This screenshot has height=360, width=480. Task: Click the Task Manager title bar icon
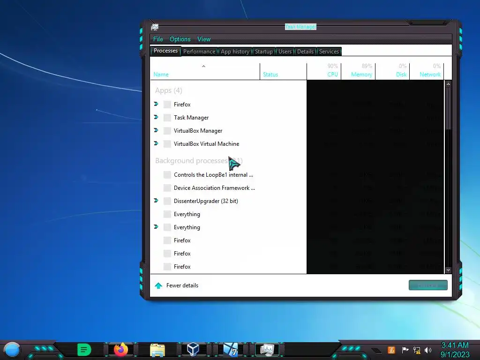point(155,27)
